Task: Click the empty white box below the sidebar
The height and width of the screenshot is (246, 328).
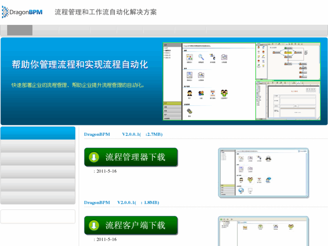Action: click(38, 217)
